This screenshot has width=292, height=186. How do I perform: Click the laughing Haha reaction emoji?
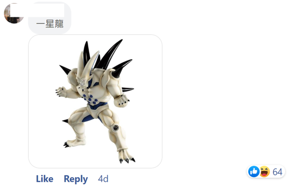pyautogui.click(x=265, y=171)
